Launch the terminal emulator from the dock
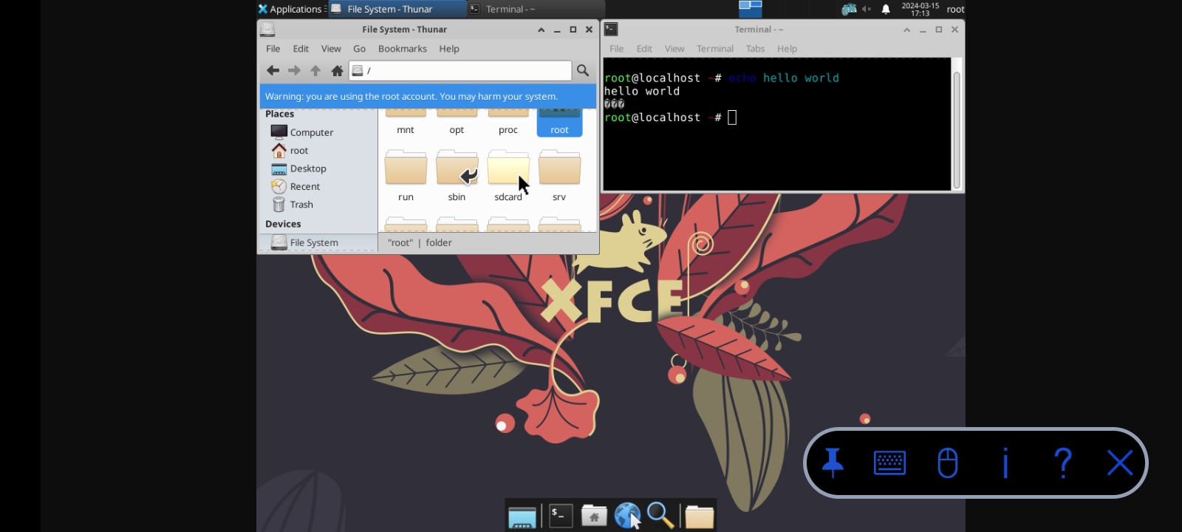Viewport: 1182px width, 532px height. point(561,516)
